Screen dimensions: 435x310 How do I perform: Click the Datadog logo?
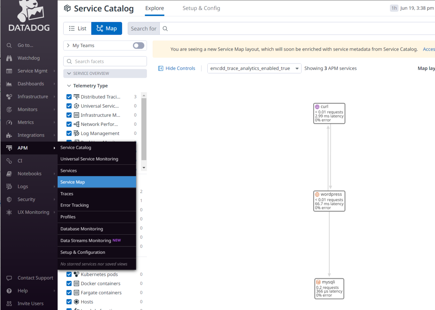click(x=29, y=16)
